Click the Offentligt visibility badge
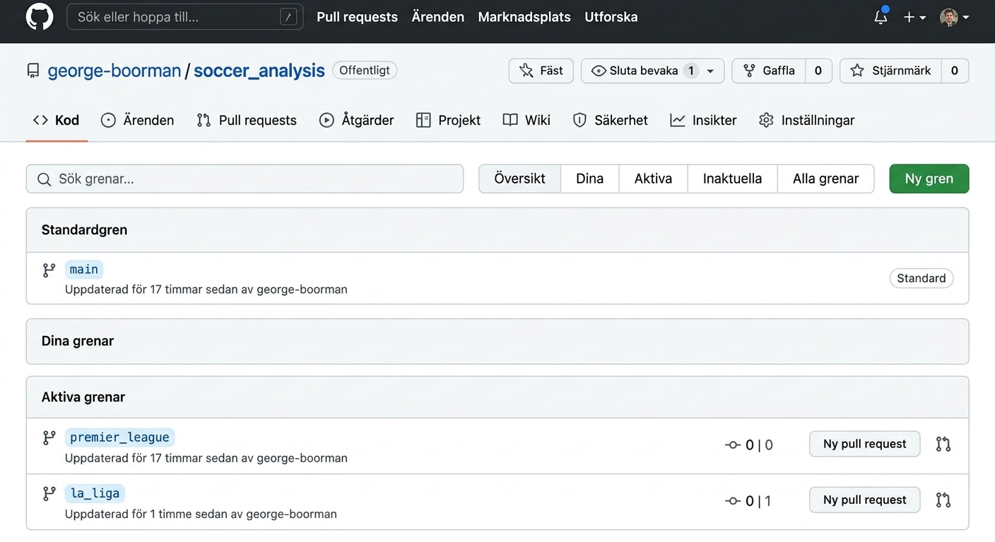This screenshot has width=995, height=542. click(x=365, y=70)
